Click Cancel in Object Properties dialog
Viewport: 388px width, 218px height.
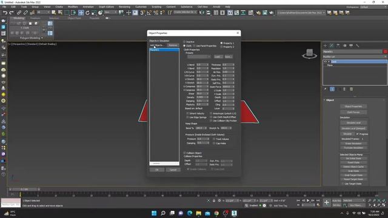pos(173,170)
